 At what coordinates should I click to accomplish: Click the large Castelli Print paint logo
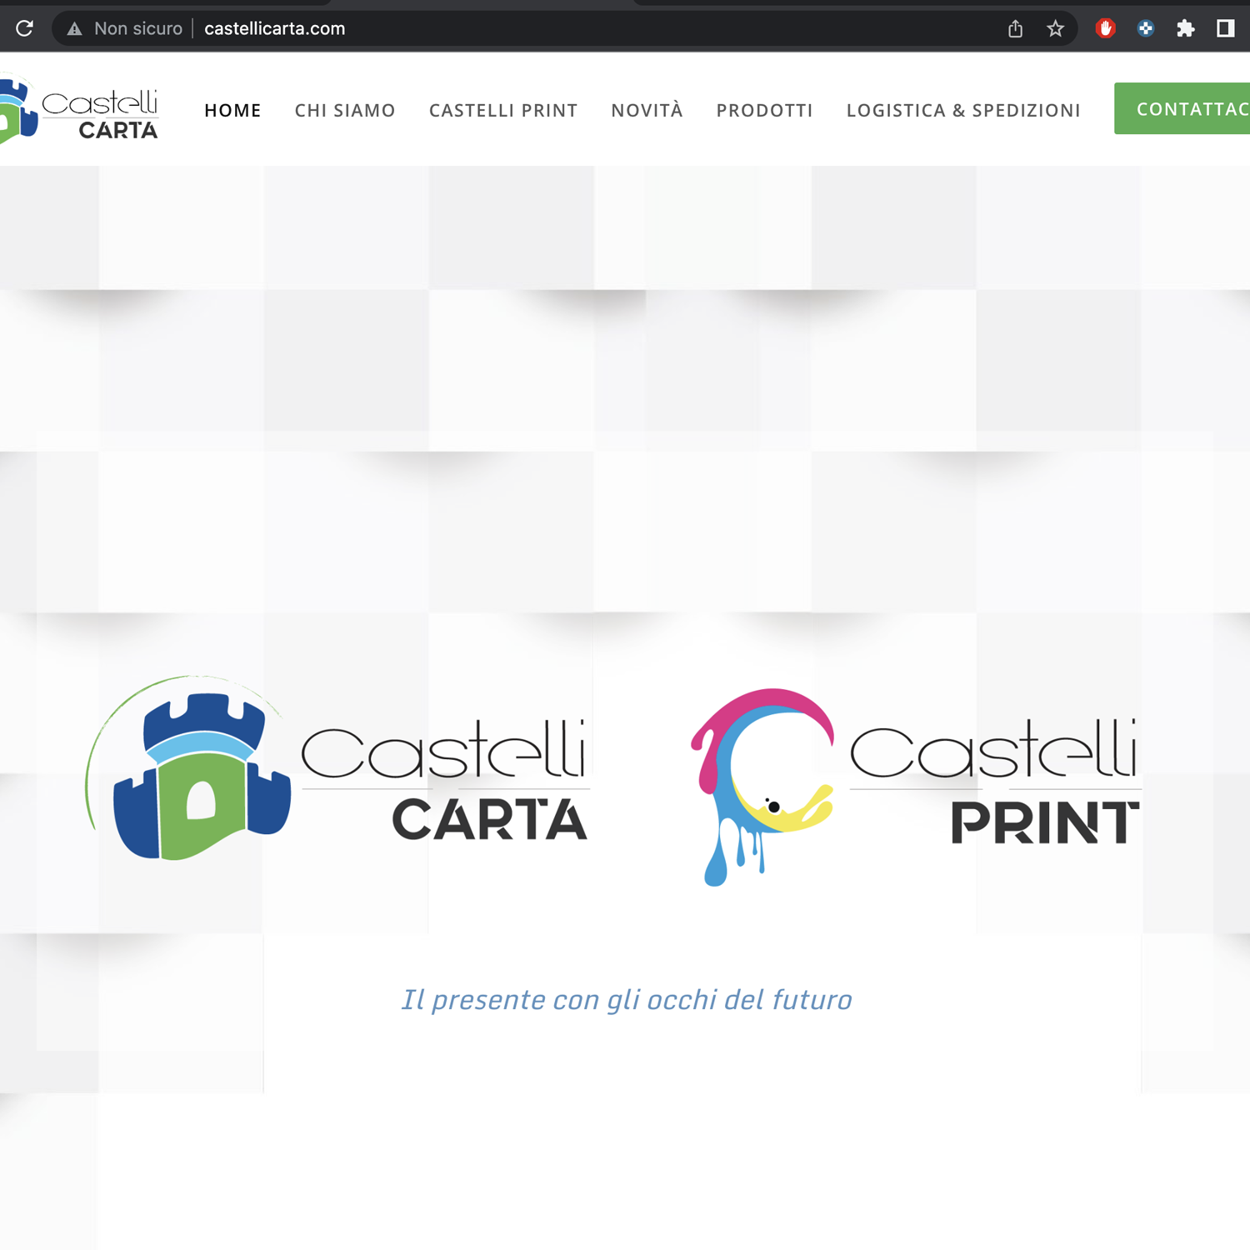click(916, 786)
